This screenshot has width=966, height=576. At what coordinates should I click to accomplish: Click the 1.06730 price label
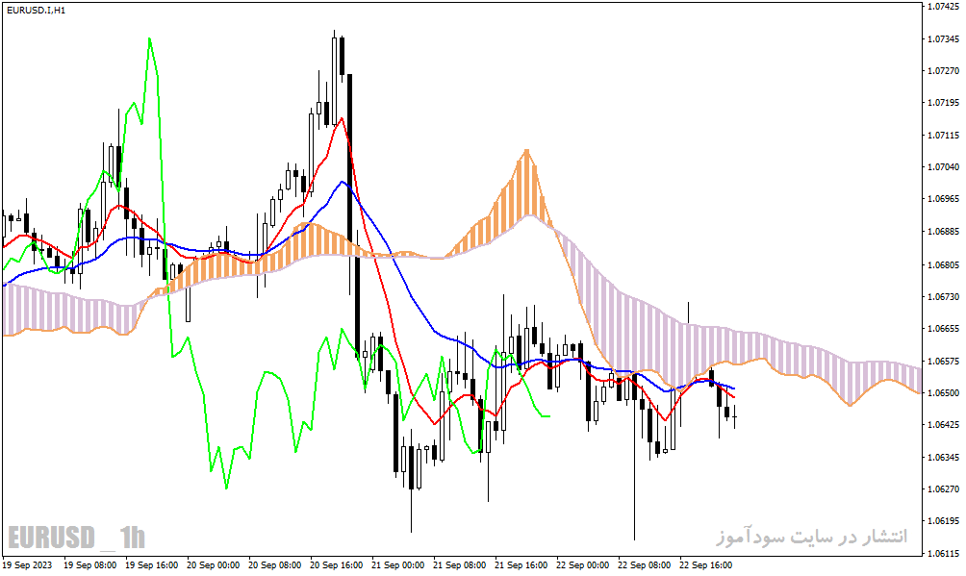[943, 297]
